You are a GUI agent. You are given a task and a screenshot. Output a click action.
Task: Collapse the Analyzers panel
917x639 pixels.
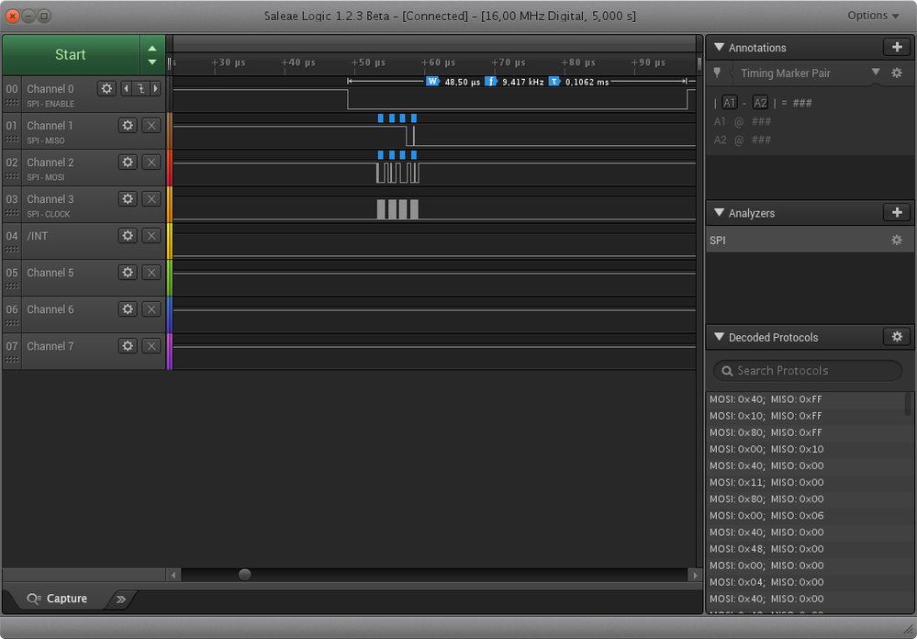click(x=719, y=213)
